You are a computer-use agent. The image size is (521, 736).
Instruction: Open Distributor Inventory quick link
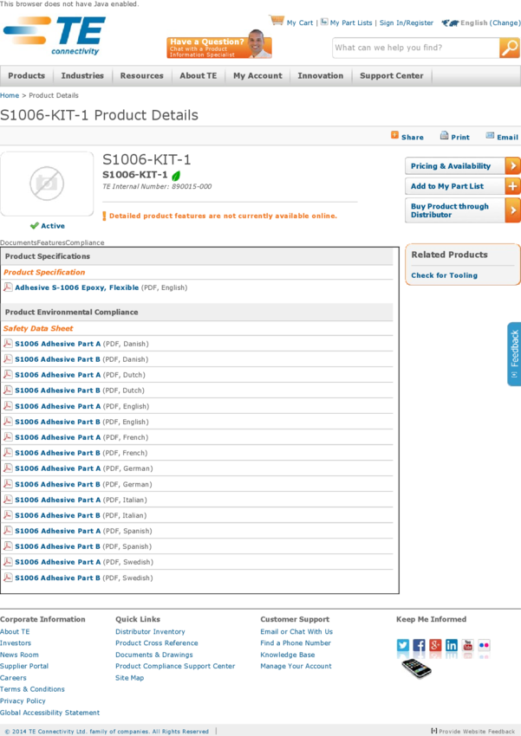point(150,632)
